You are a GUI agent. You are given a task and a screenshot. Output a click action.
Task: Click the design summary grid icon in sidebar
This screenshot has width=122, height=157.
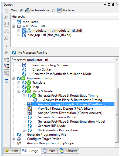pyautogui.click(x=6, y=31)
